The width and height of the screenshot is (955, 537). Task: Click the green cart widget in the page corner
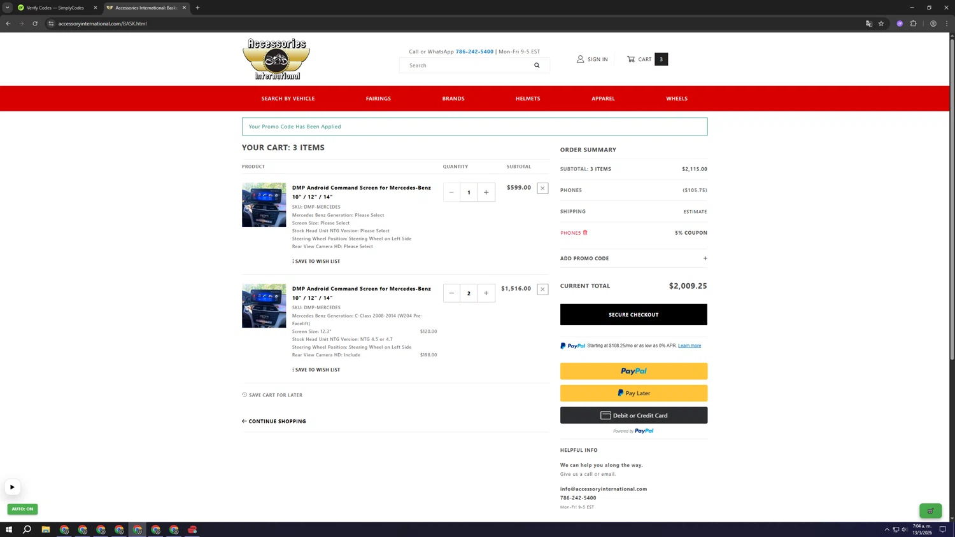931,511
